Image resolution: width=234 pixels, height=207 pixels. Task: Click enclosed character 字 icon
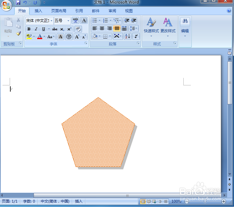click(x=69, y=37)
